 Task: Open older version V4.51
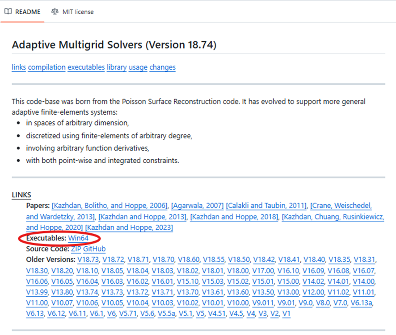[217, 314]
